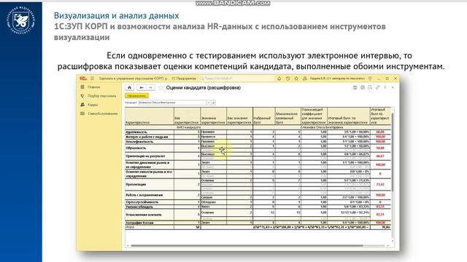Click the Home button in form toolbar
Image resolution: width=467 pixels, height=262 pixels.
pos(129,87)
